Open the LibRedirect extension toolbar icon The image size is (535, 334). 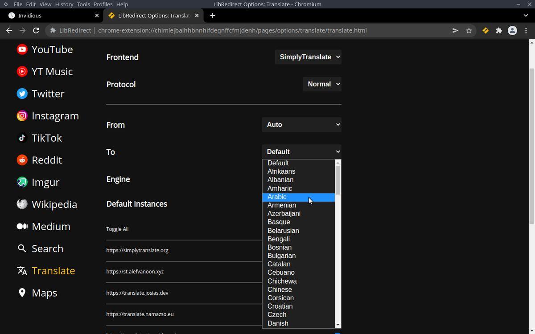486,30
